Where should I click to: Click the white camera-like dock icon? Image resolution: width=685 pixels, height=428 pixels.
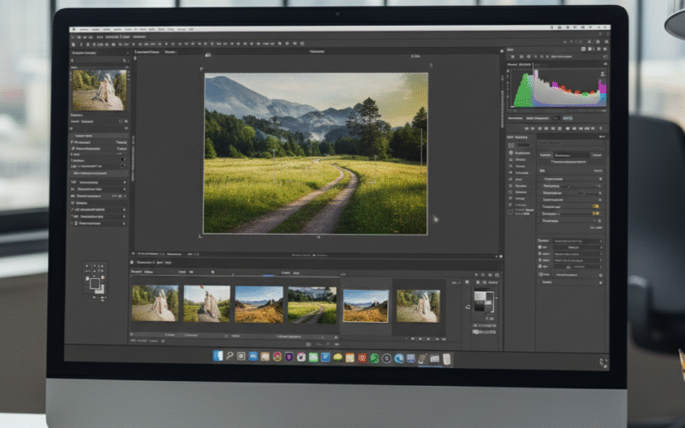pyautogui.click(x=301, y=357)
